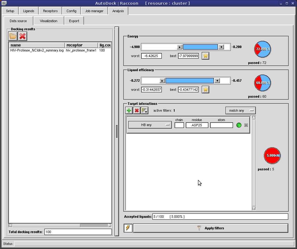
Task: Click the lightning bolt auto-apply button
Action: coord(128,228)
